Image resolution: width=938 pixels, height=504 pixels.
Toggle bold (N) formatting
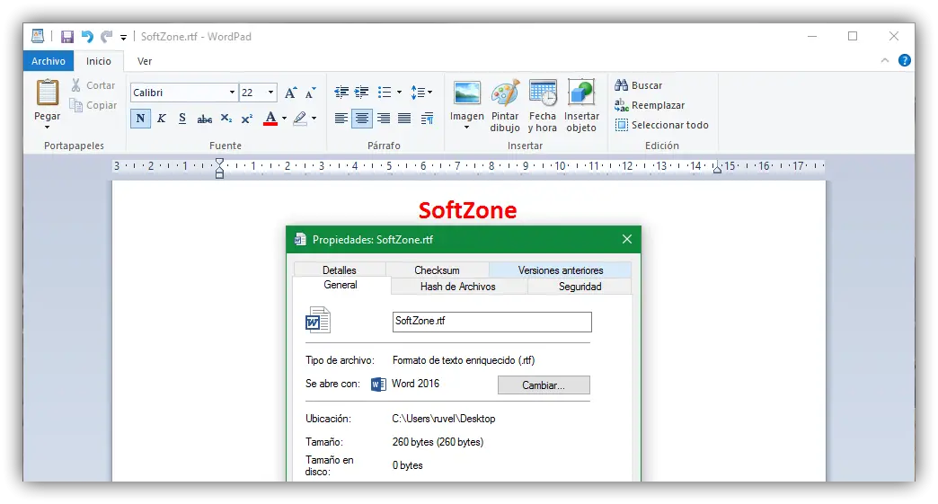[x=140, y=119]
